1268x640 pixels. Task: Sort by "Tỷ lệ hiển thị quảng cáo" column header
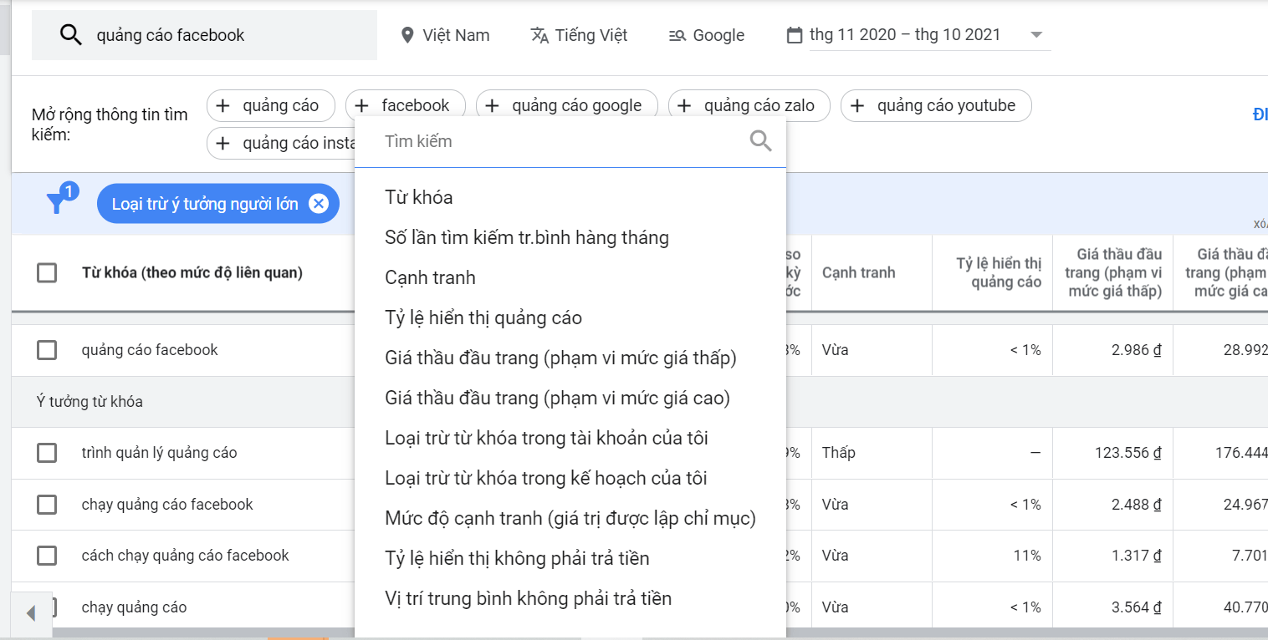999,272
